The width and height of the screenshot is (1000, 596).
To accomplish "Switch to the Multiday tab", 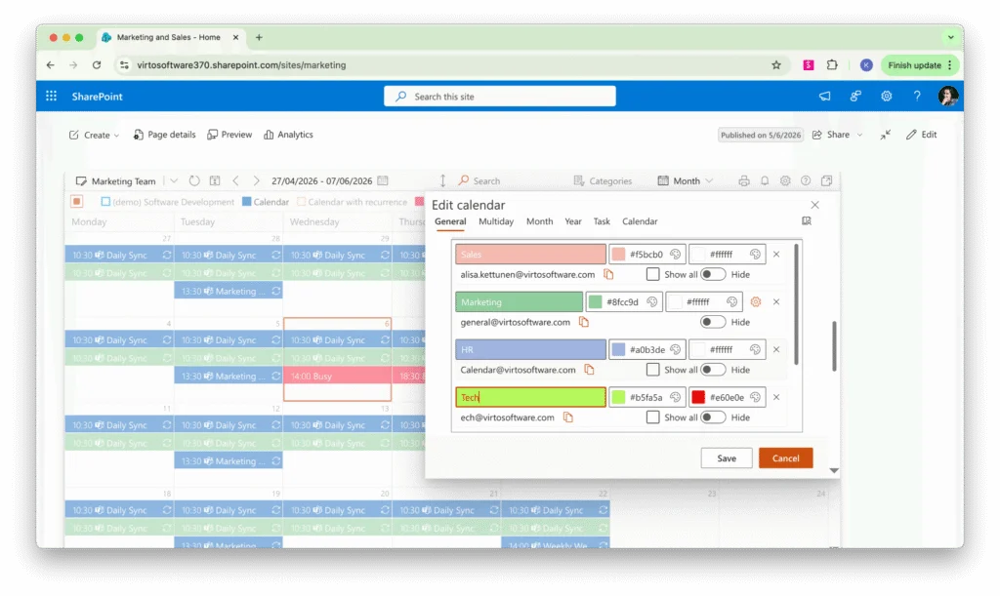I will [495, 221].
